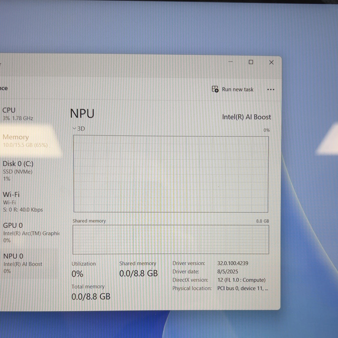
Task: Select CPU in the performance sidebar
Action: [x=28, y=114]
